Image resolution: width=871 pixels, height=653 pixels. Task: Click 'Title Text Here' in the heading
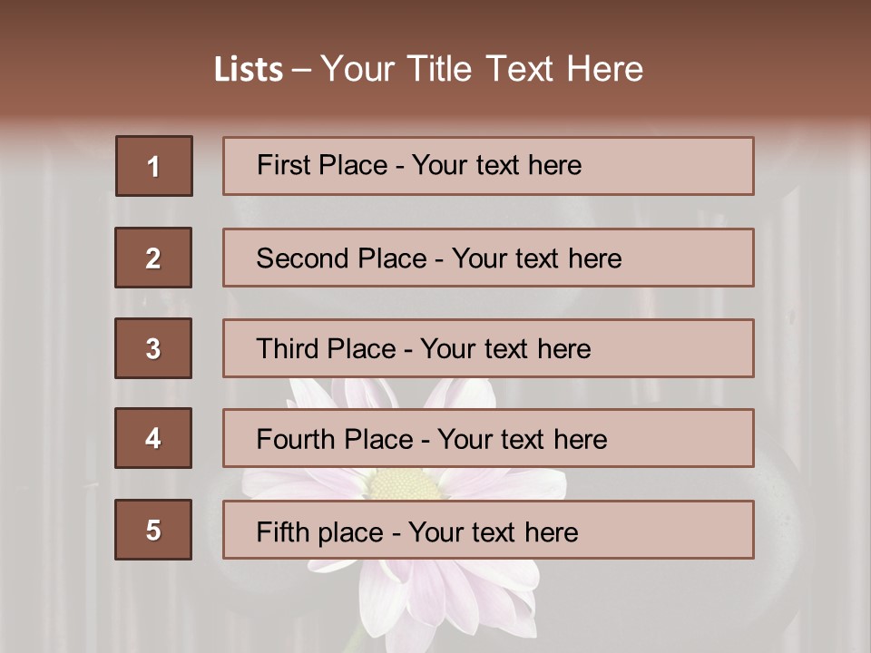coord(525,69)
